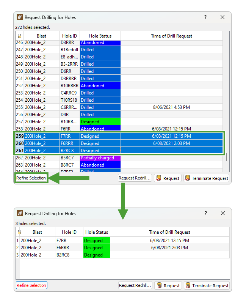Click the green Designed status of row 257
The image size is (246, 299).
click(x=100, y=122)
